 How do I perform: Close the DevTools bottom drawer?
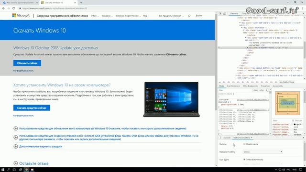pos(303,138)
